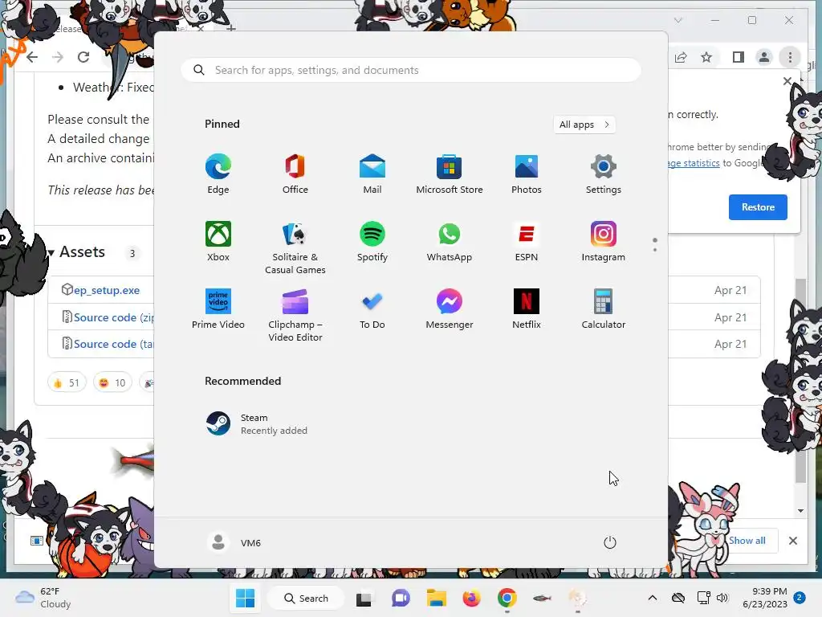Open the All apps list
Viewport: 822px width, 617px height.
tap(584, 125)
